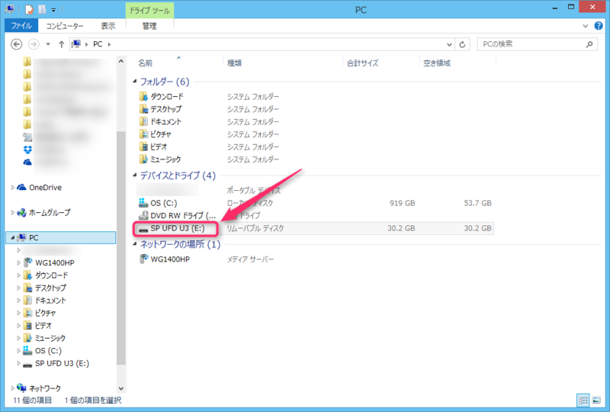Viewport: 610px width, 412px height.
Task: Sort by the 合計サイズ column header
Action: [363, 63]
